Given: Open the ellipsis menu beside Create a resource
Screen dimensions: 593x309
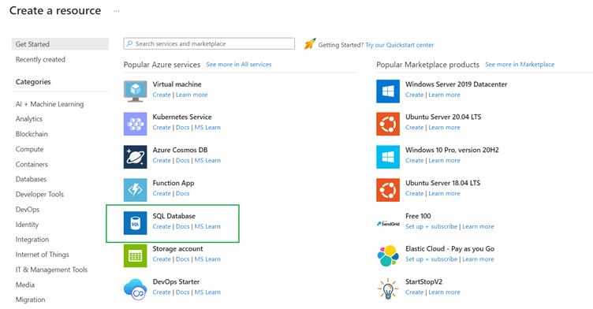Looking at the screenshot, I should pyautogui.click(x=117, y=11).
